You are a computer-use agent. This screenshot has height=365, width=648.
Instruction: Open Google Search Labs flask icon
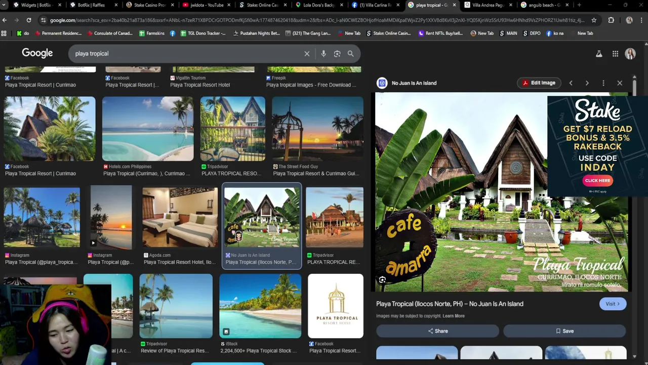tap(599, 54)
